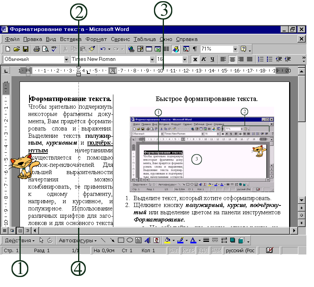Open Формат menu
The height and width of the screenshot is (287, 314).
96,39
